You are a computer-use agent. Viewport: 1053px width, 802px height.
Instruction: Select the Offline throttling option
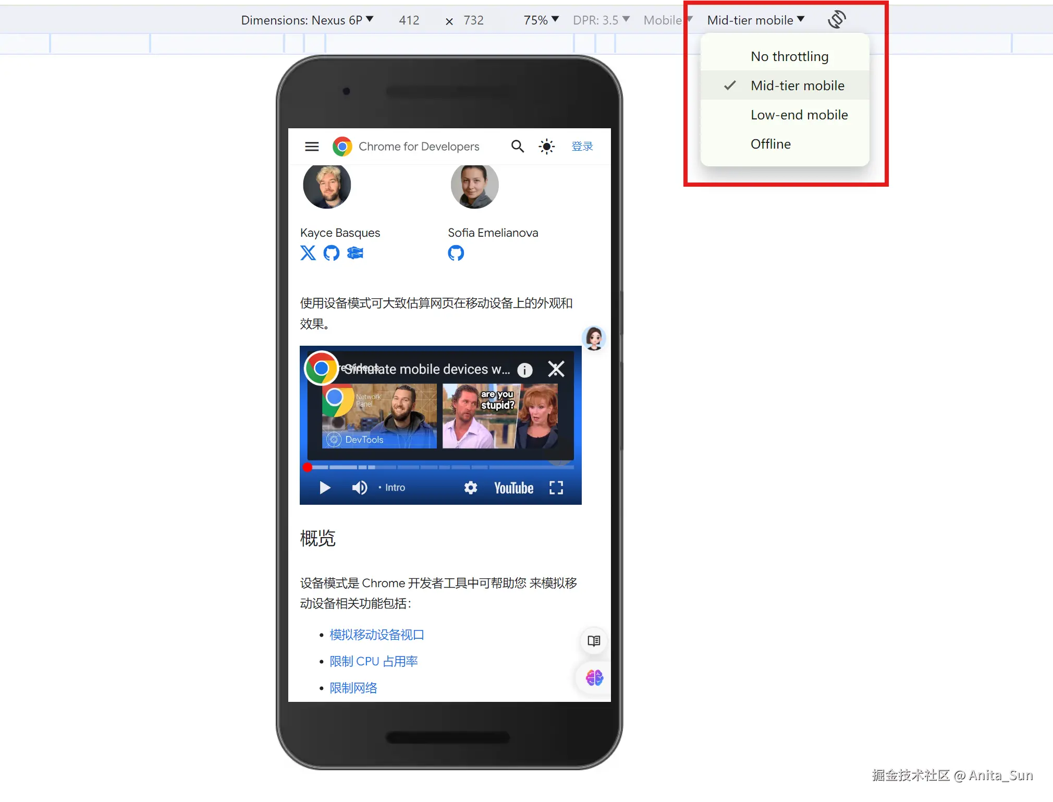[770, 144]
